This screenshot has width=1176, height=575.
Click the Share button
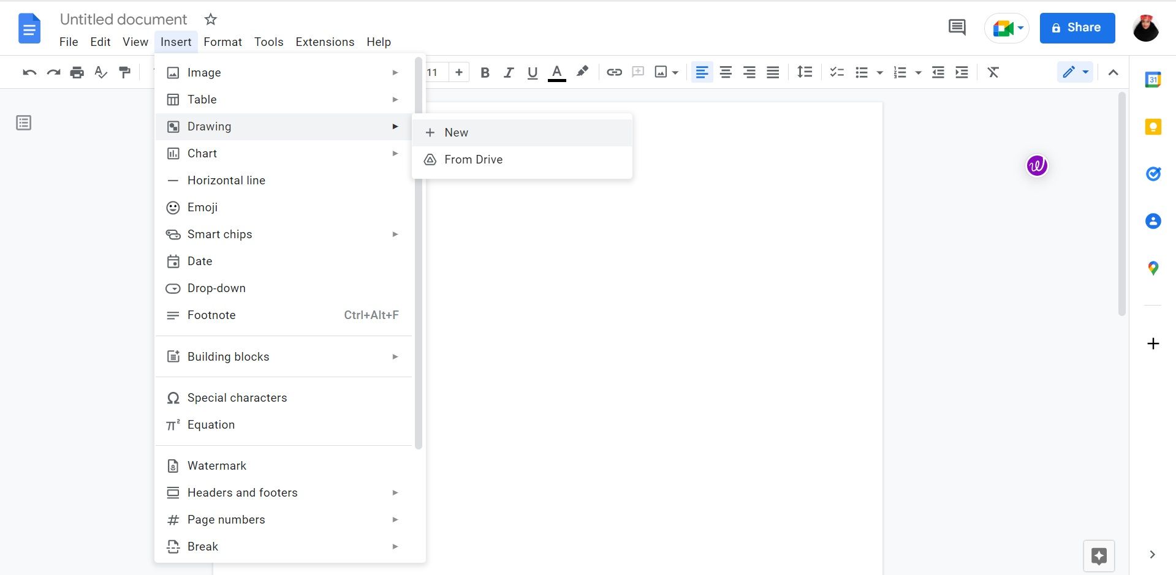tap(1077, 28)
